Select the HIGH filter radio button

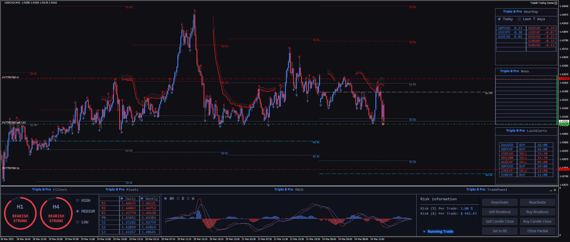(x=78, y=201)
